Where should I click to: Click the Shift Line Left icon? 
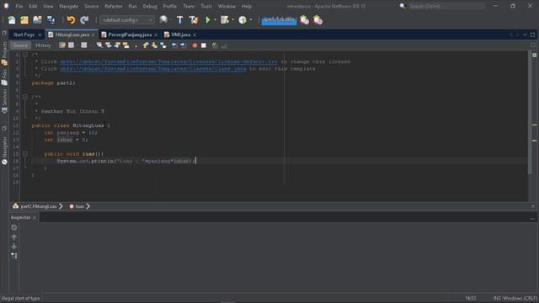pyautogui.click(x=174, y=45)
